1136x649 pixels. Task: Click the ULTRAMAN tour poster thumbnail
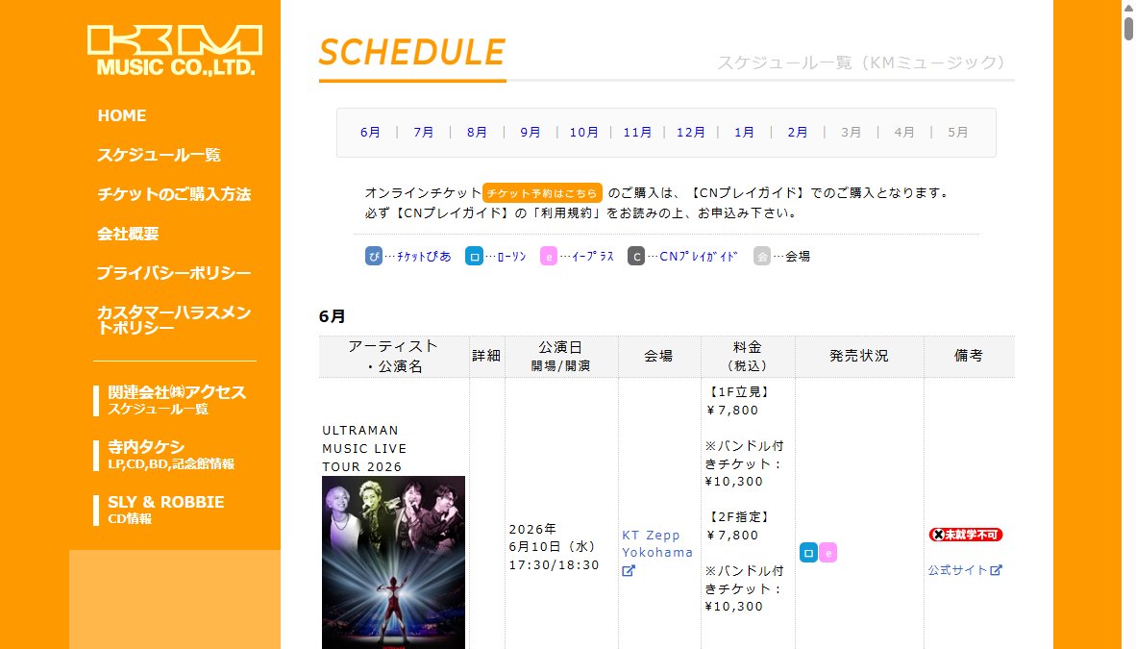click(x=393, y=562)
